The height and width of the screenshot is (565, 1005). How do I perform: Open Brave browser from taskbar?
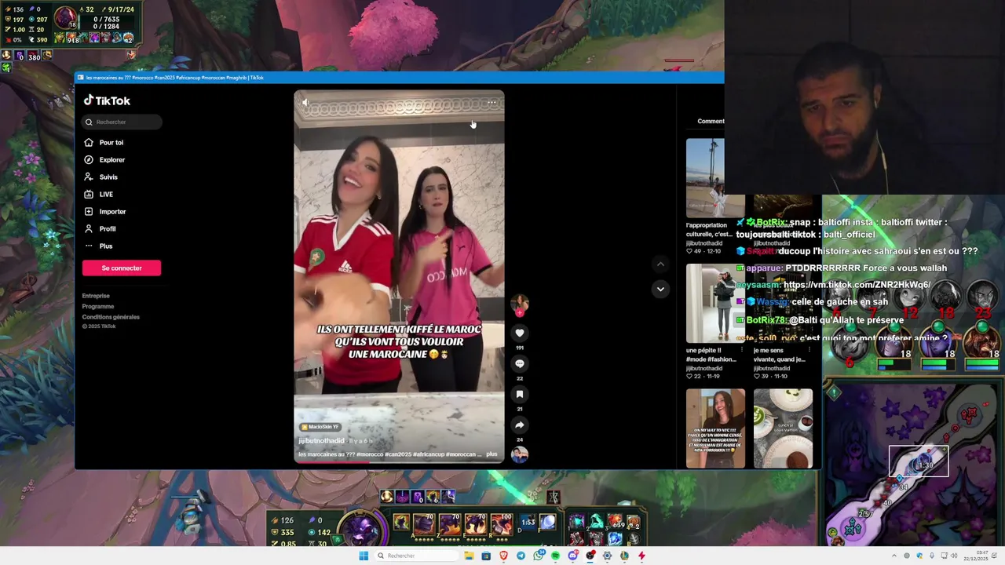click(503, 556)
